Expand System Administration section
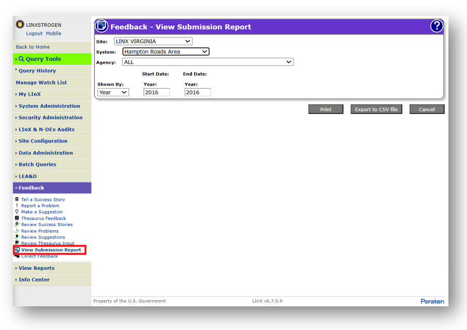467x330 pixels. coord(52,106)
